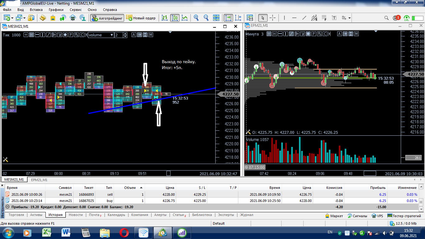Open Excel from the Windows taskbar
The image size is (425, 239).
[x=47, y=232]
